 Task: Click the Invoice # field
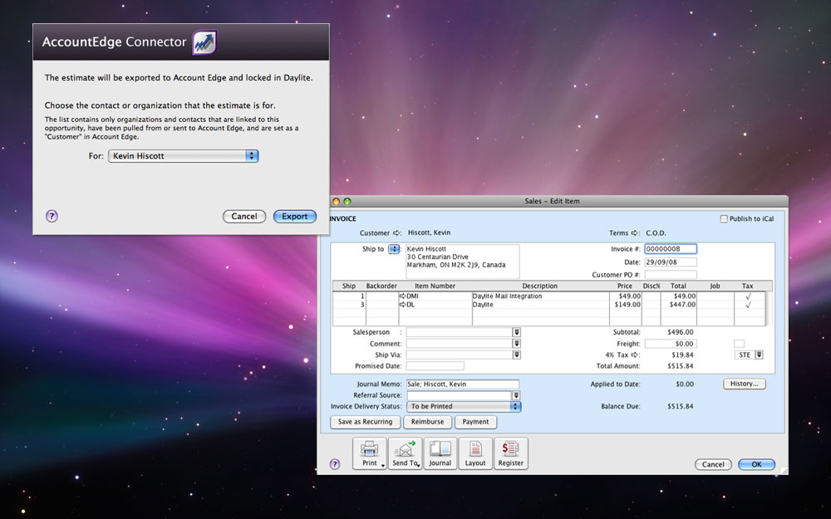671,249
